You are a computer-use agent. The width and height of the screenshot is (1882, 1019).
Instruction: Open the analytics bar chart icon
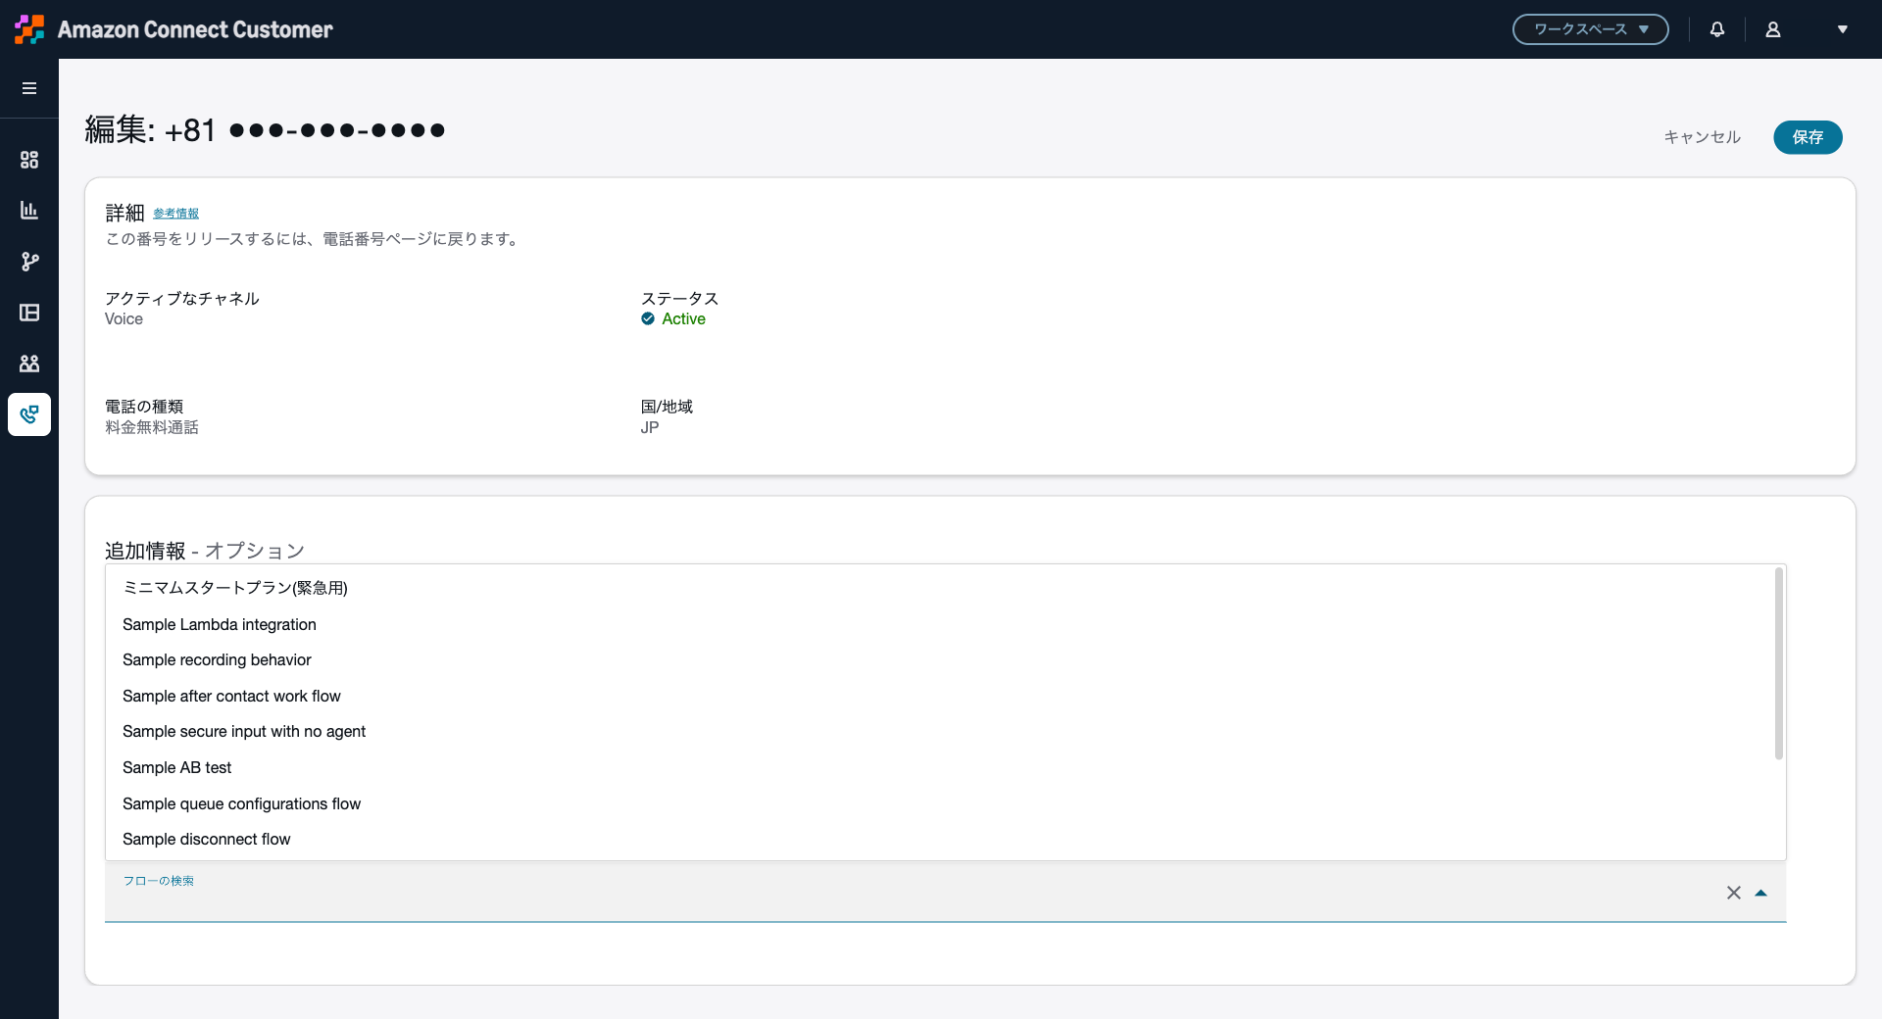[29, 211]
